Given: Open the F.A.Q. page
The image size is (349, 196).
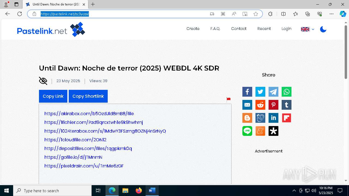Looking at the screenshot, I should click(215, 29).
